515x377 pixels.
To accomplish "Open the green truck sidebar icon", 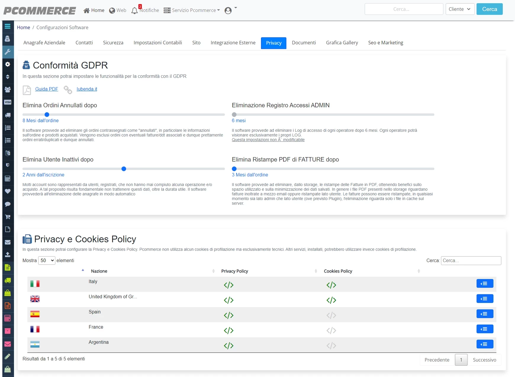I will coord(8,280).
